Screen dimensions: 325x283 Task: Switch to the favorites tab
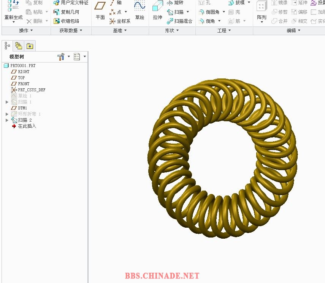coord(30,46)
